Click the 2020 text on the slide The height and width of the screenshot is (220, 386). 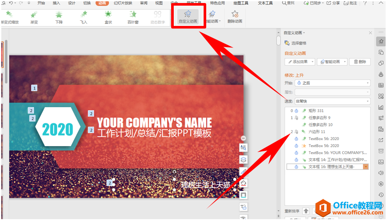[x=58, y=129]
